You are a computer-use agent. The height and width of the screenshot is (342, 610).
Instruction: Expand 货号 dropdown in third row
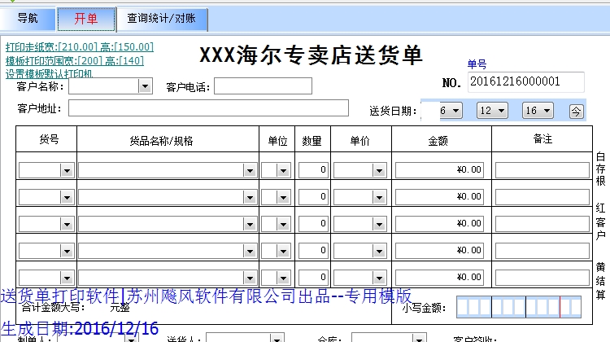coord(67,224)
